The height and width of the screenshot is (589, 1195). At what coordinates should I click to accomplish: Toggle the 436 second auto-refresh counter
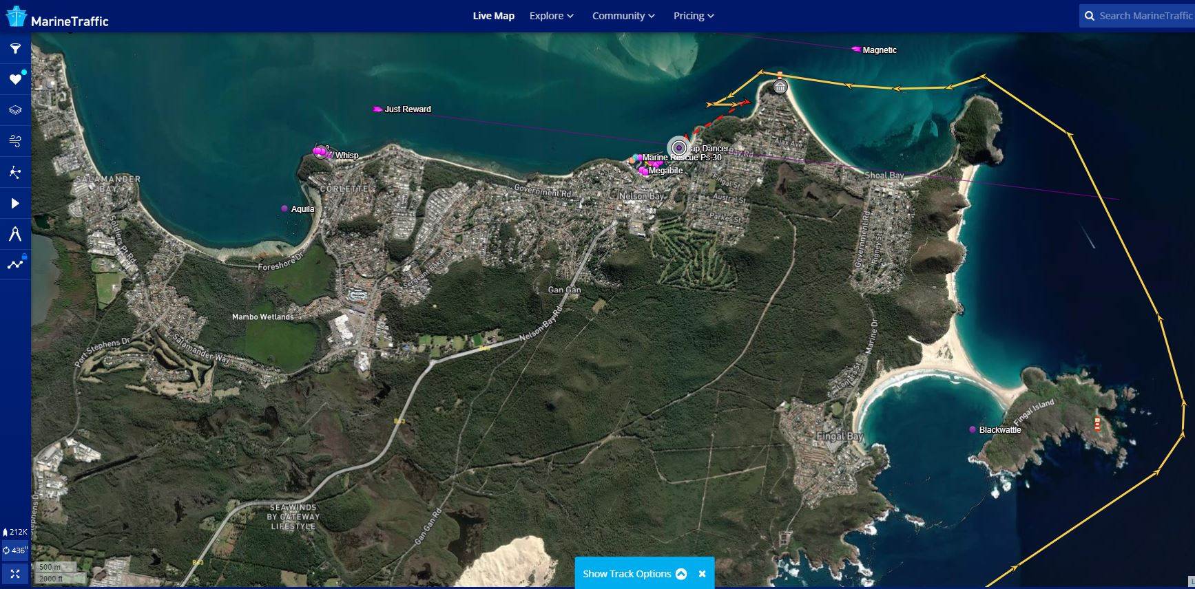(x=15, y=550)
